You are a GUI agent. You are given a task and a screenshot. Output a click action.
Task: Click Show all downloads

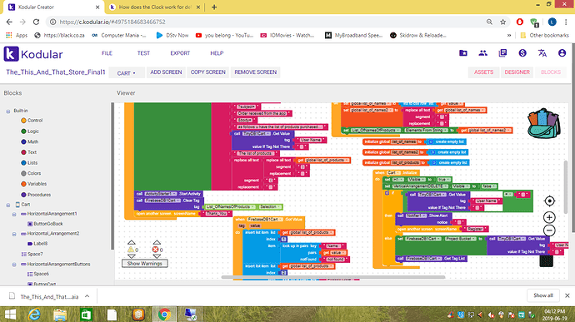point(543,295)
